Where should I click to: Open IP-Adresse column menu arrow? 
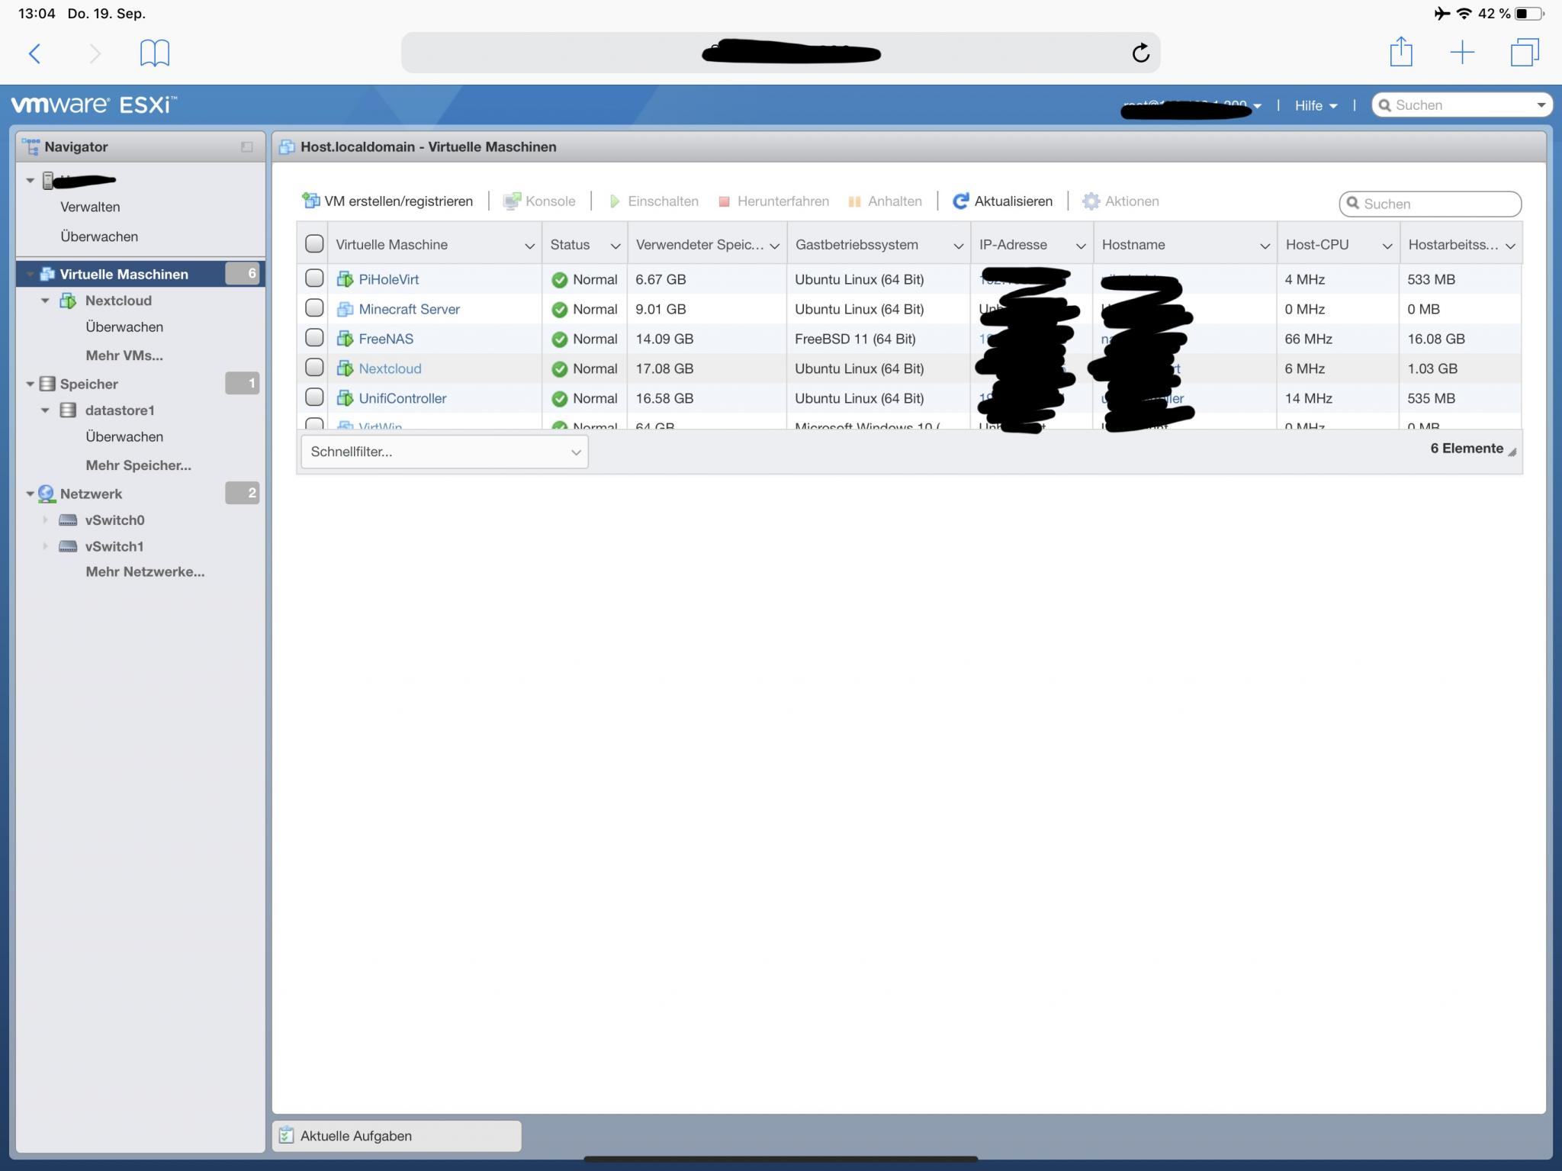coord(1081,246)
